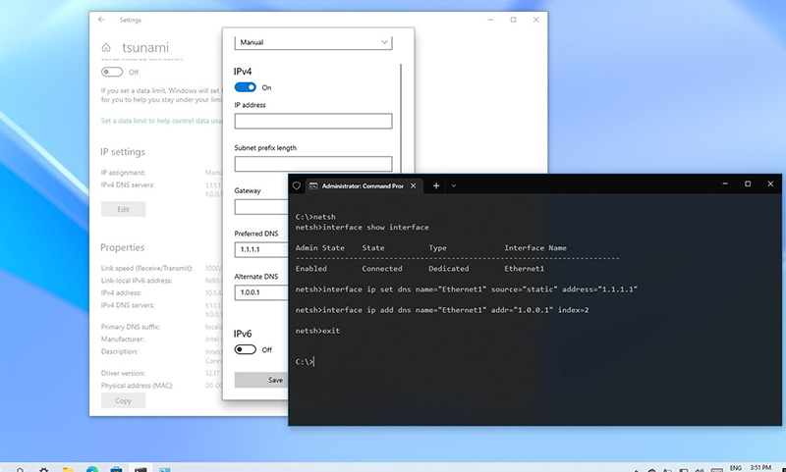Viewport: 786px width, 472px height.
Task: Click the 'IP assignment:' label
Action: tap(123, 172)
